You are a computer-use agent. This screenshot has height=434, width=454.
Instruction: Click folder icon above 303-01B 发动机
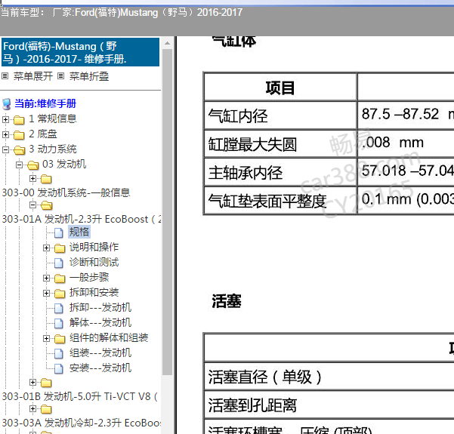pyautogui.click(x=46, y=383)
